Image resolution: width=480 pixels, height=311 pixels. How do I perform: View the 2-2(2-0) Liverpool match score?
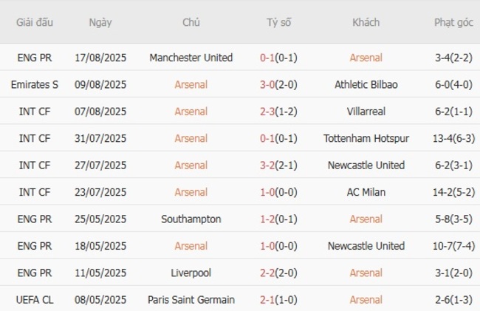tap(278, 273)
